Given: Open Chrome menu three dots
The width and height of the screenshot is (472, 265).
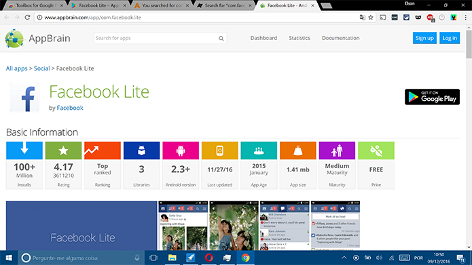Looking at the screenshot, I should tap(465, 18).
